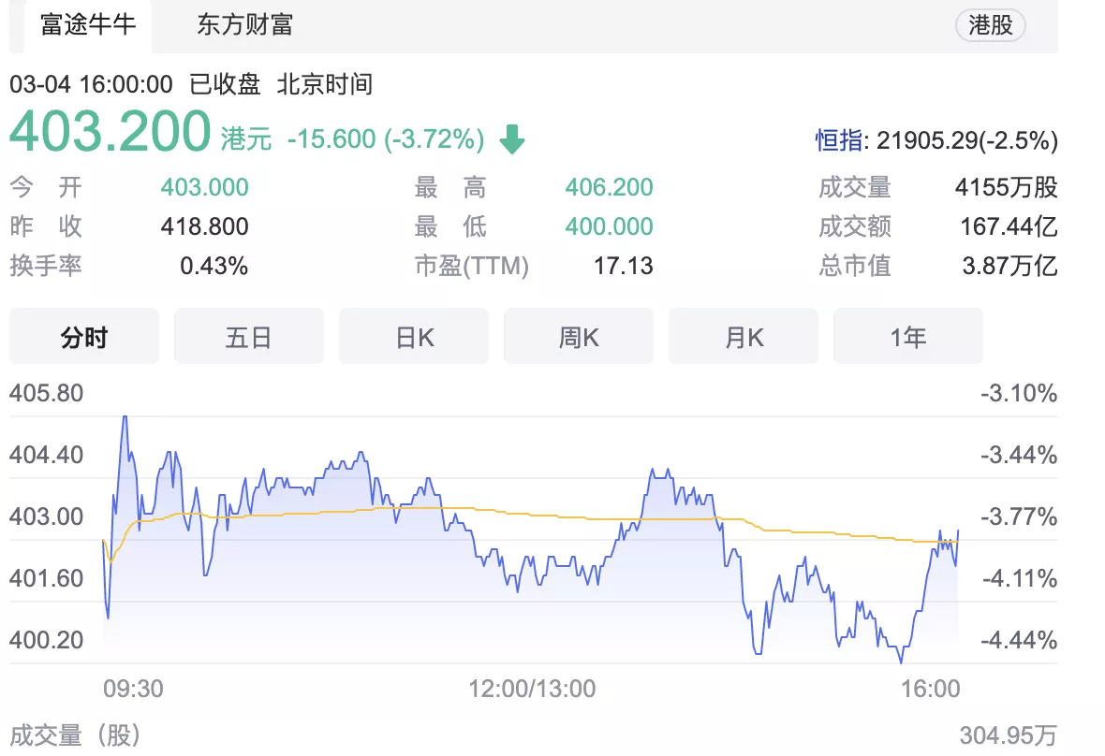Open the 日K daily candlestick chart
Viewport: 1105px width, 756px height.
[413, 337]
